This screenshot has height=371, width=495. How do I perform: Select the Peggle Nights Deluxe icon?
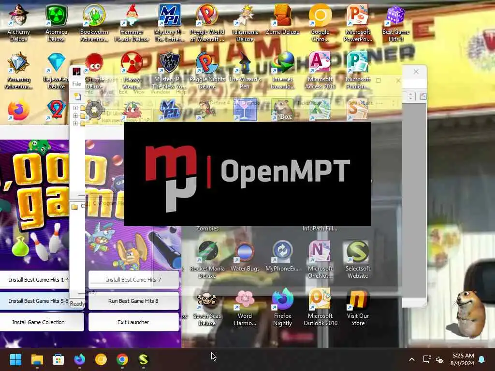pos(207,70)
